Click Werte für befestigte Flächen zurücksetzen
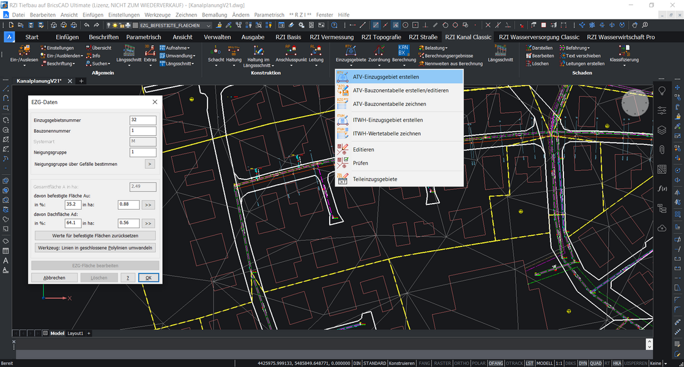Image resolution: width=684 pixels, height=367 pixels. pos(95,236)
